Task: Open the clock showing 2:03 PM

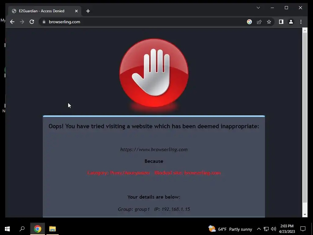Action: (287, 229)
